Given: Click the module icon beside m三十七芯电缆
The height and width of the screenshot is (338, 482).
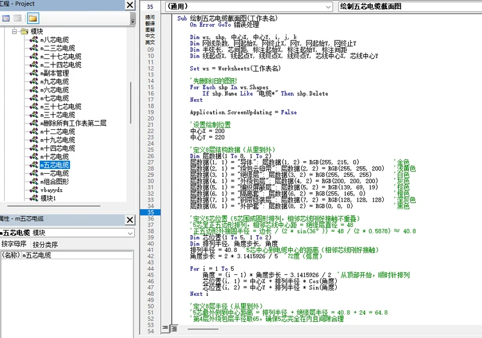Looking at the screenshot, I should tap(34, 106).
